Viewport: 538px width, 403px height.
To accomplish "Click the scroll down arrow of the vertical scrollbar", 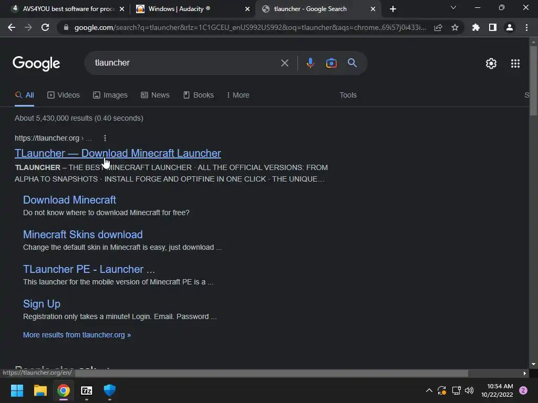I will point(533,364).
